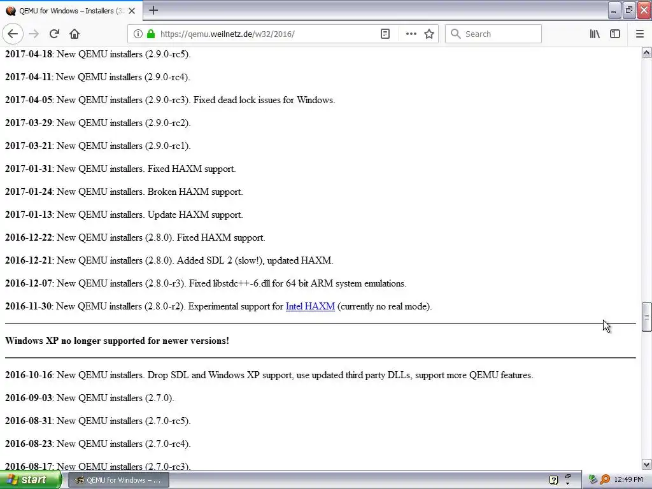This screenshot has height=489, width=652.
Task: Click the date 2017-03-21
Action: click(x=28, y=146)
